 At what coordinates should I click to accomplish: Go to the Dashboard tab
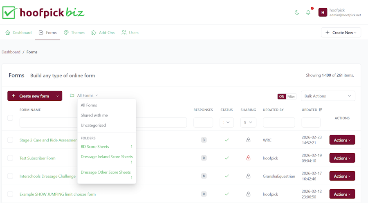coord(18,33)
